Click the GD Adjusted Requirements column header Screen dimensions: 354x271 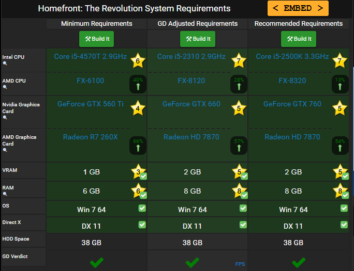(198, 24)
